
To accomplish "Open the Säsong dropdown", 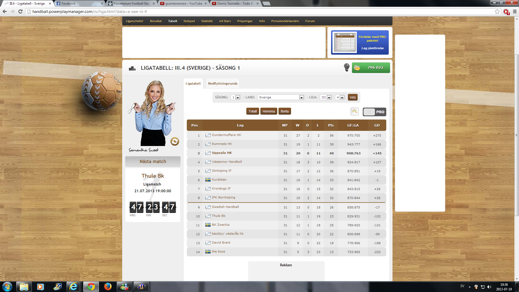I will pos(235,97).
